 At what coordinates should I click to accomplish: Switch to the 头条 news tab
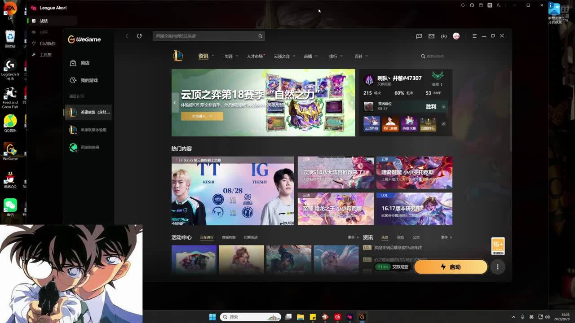pos(385,237)
